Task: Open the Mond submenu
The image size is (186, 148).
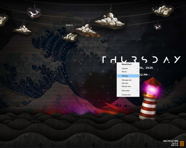Action: [x=128, y=72]
